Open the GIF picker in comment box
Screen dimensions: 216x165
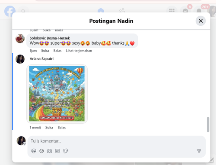pyautogui.click(x=57, y=151)
